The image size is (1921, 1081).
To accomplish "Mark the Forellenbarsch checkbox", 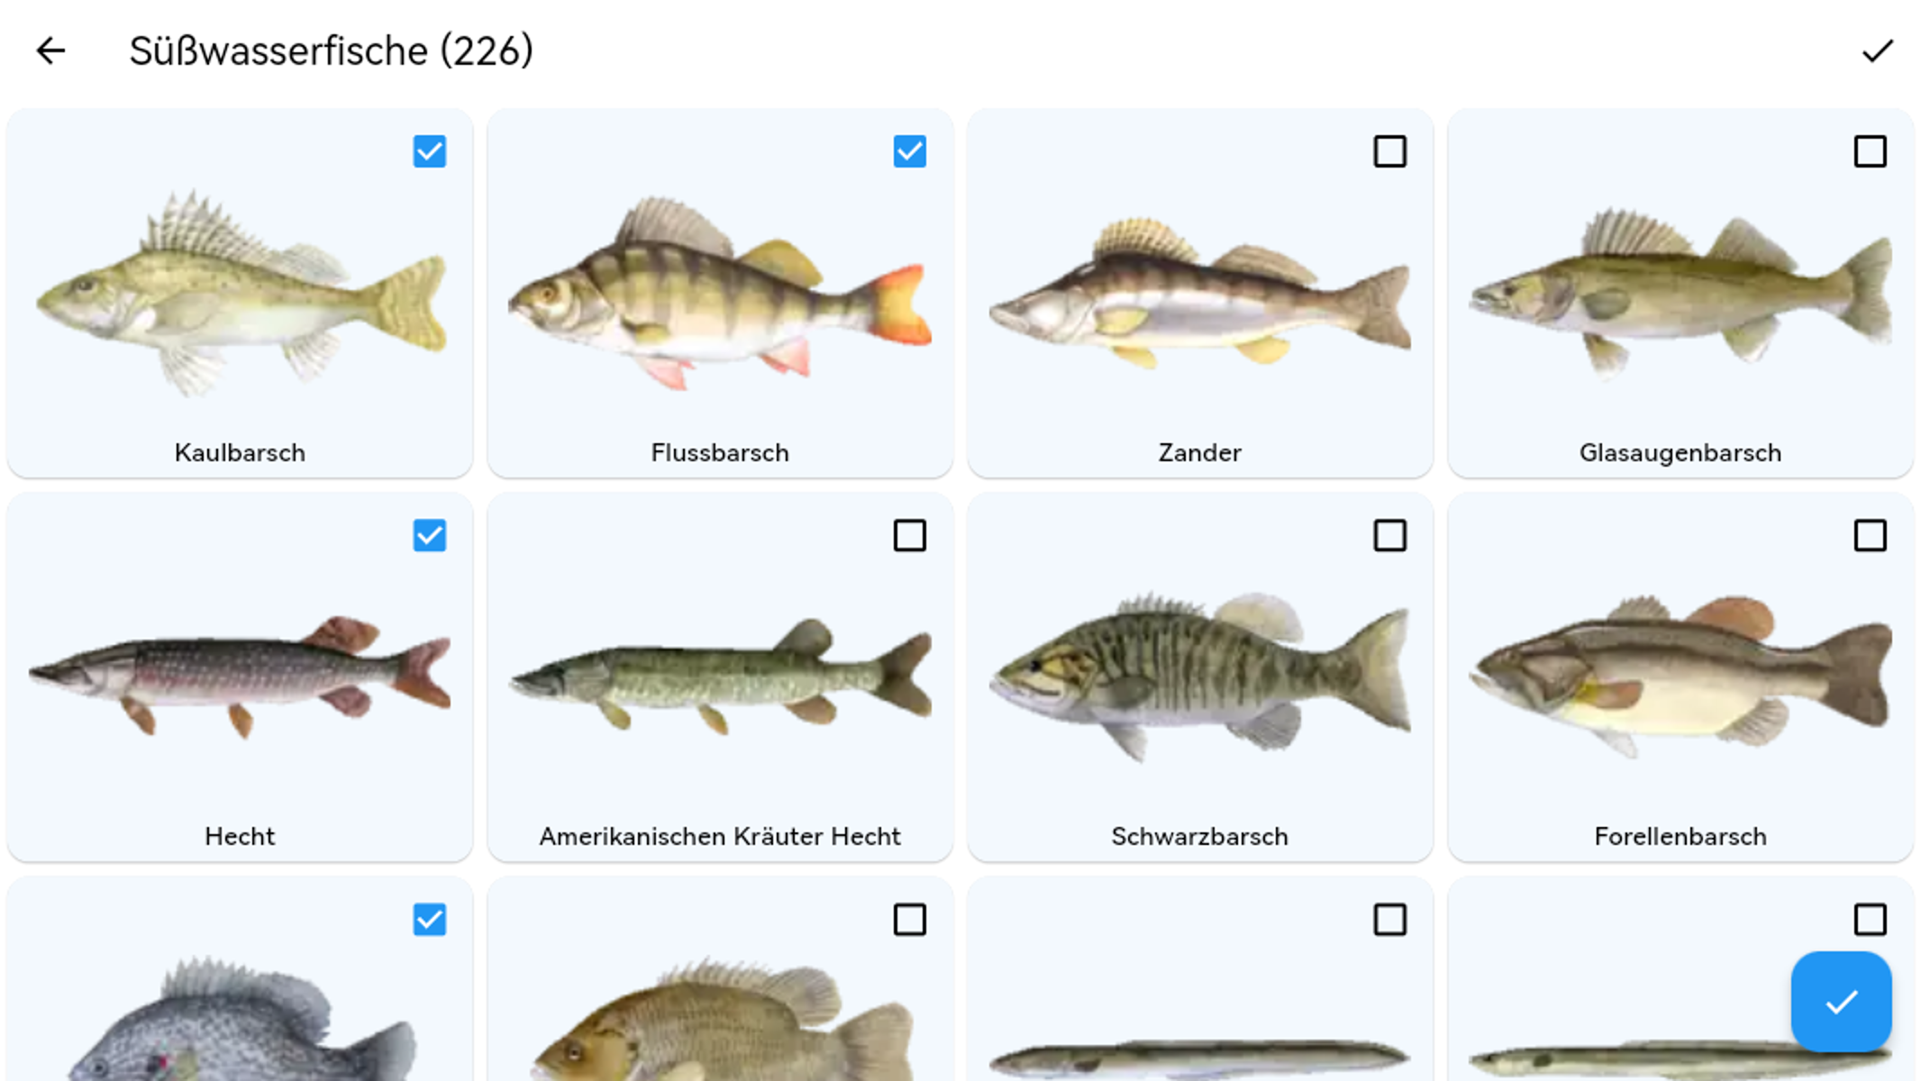I will [x=1871, y=535].
